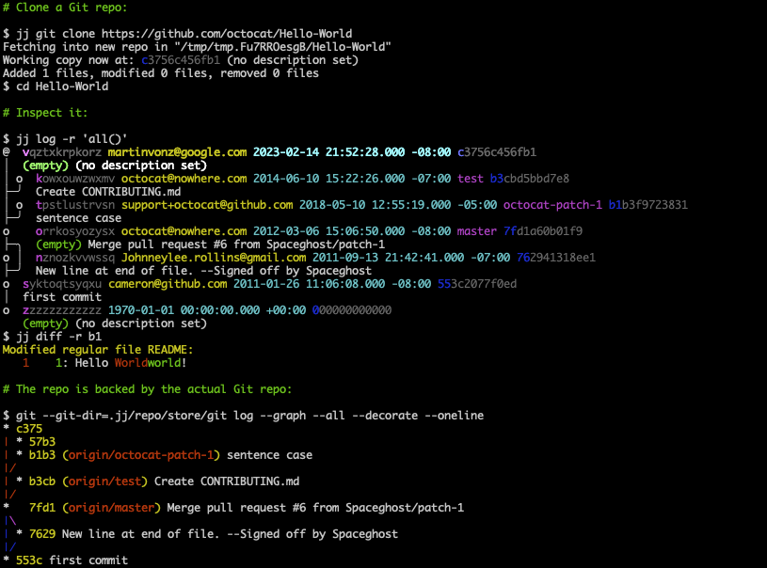
Task: Click the @ working-copy marker in jj log
Action: [x=6, y=152]
